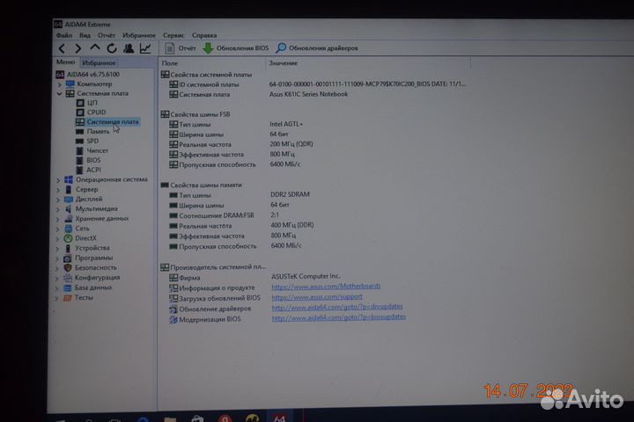Click the Мультимедиа speaker icon
This screenshot has width=634, height=422.
69,208
